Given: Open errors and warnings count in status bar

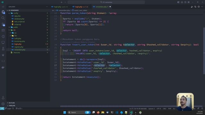Looking at the screenshot, I should pos(19,109).
